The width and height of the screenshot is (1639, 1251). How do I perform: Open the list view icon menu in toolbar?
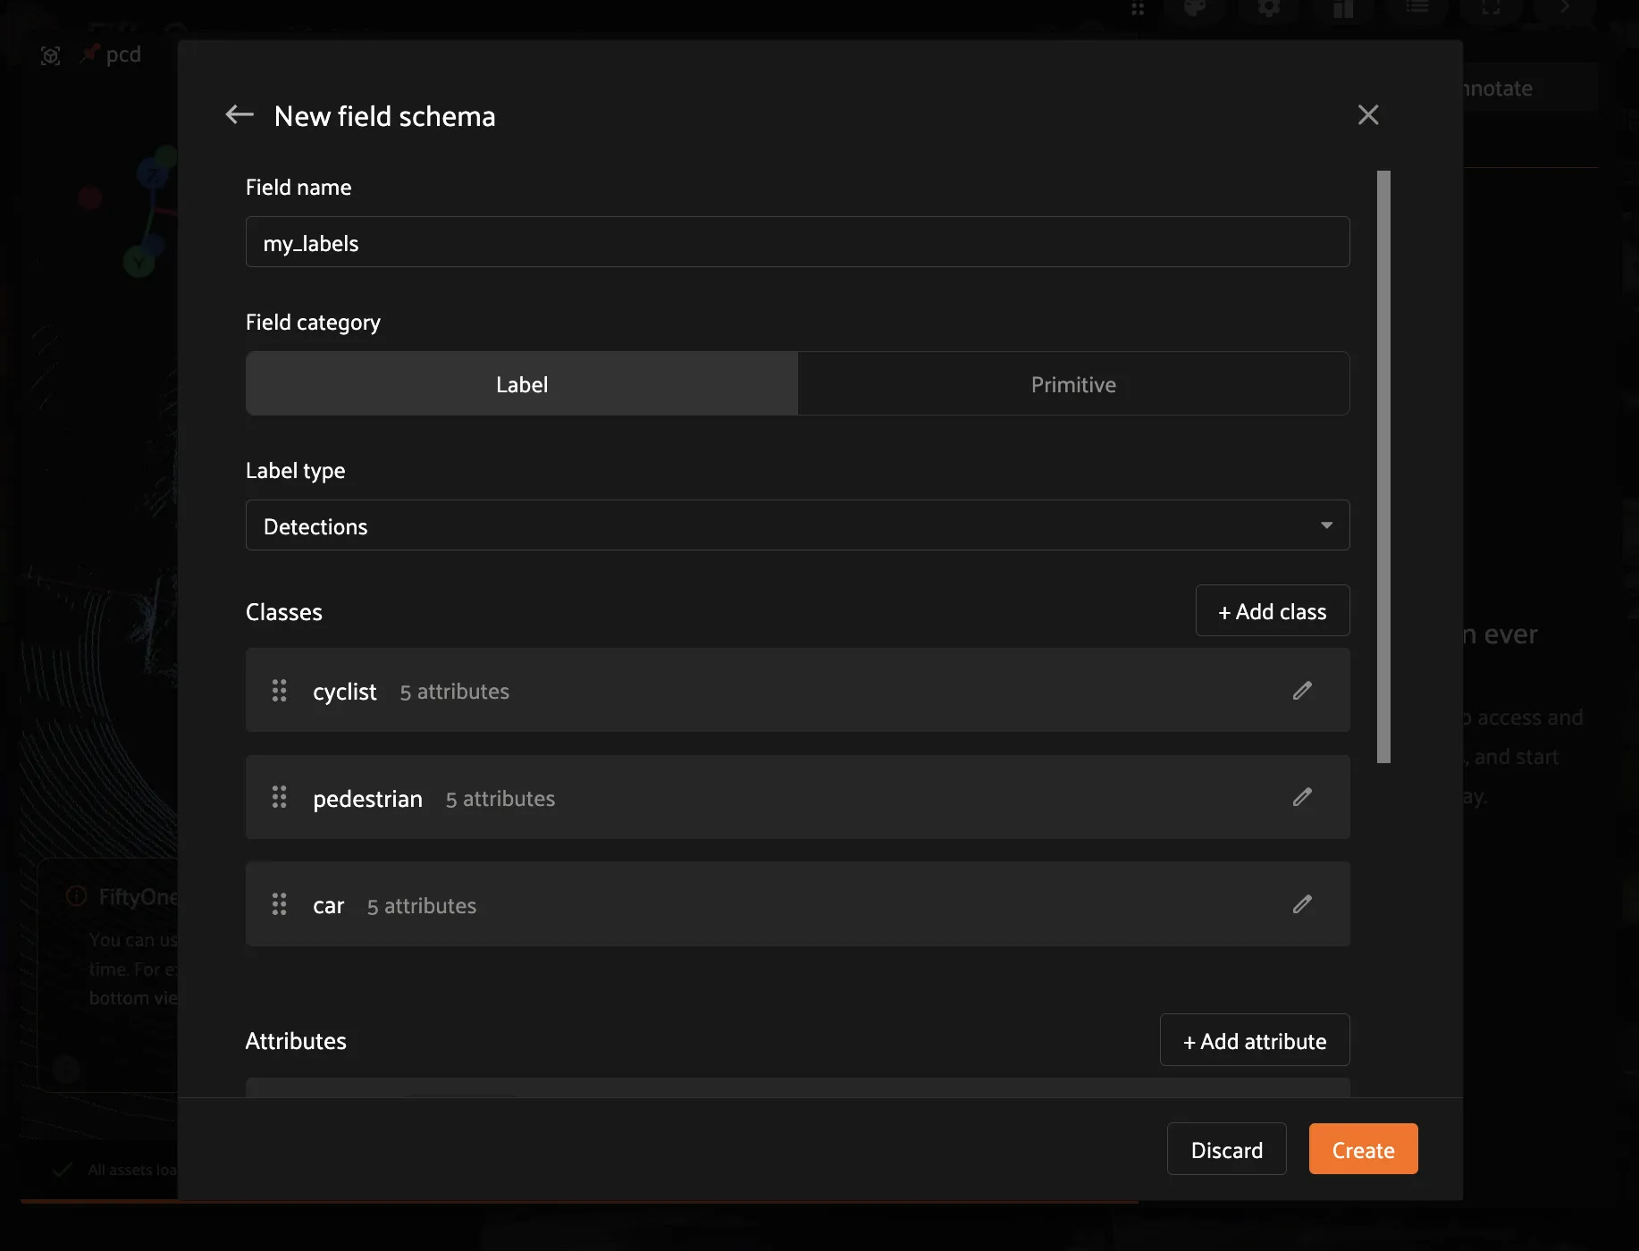click(x=1417, y=9)
